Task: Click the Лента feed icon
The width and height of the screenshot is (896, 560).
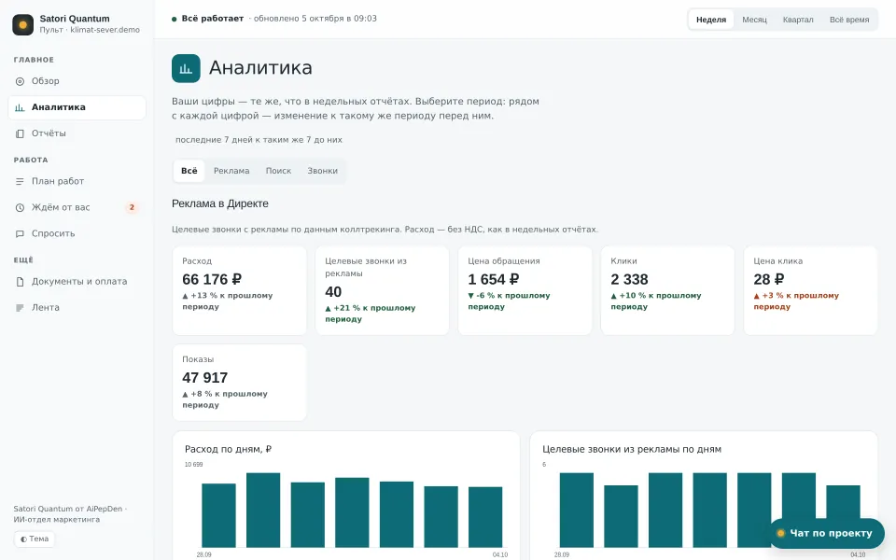Action: coord(20,308)
